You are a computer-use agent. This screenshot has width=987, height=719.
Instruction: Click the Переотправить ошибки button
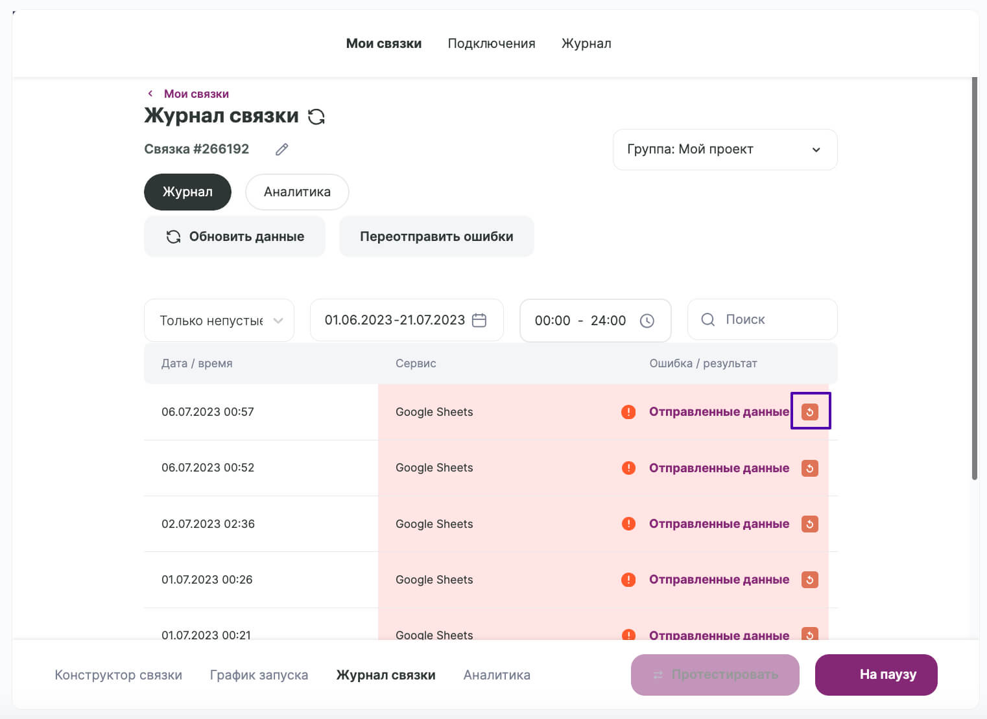pyautogui.click(x=436, y=236)
